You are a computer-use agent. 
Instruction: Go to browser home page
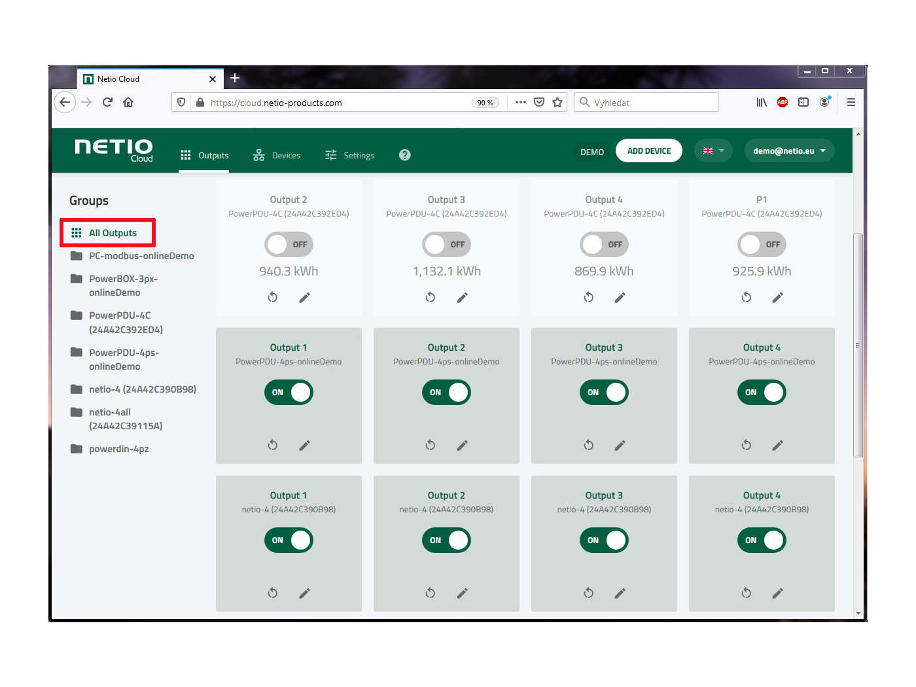pyautogui.click(x=128, y=102)
